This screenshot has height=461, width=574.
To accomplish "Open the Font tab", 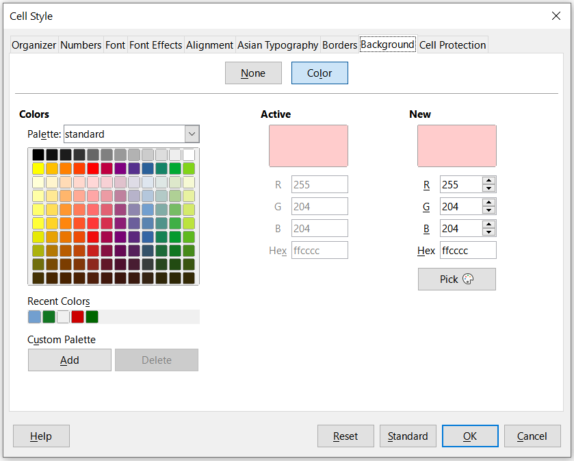I will (116, 45).
